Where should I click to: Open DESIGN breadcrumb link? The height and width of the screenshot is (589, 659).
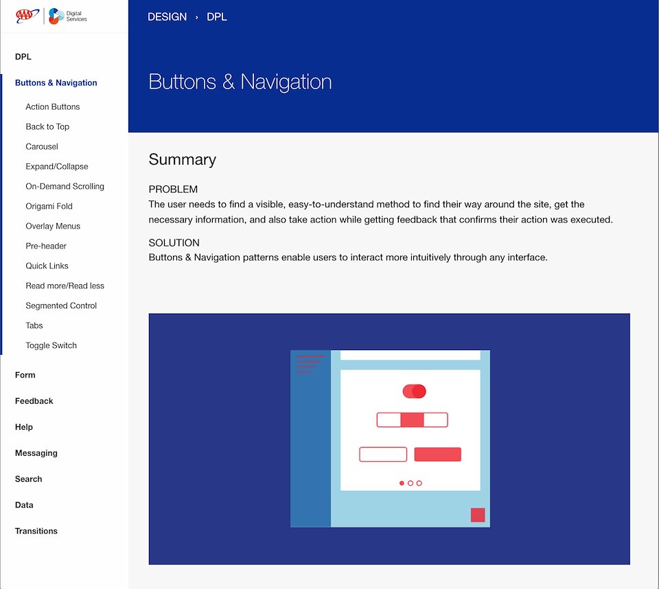[167, 16]
